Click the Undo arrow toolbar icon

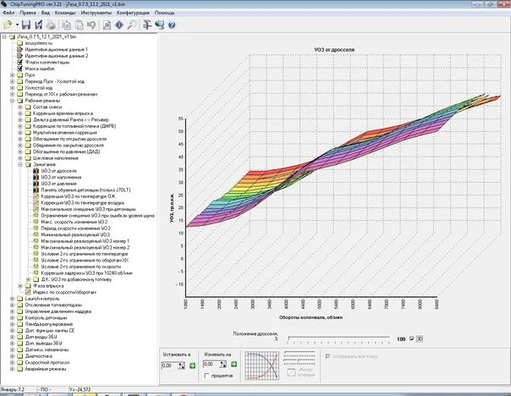(x=91, y=25)
